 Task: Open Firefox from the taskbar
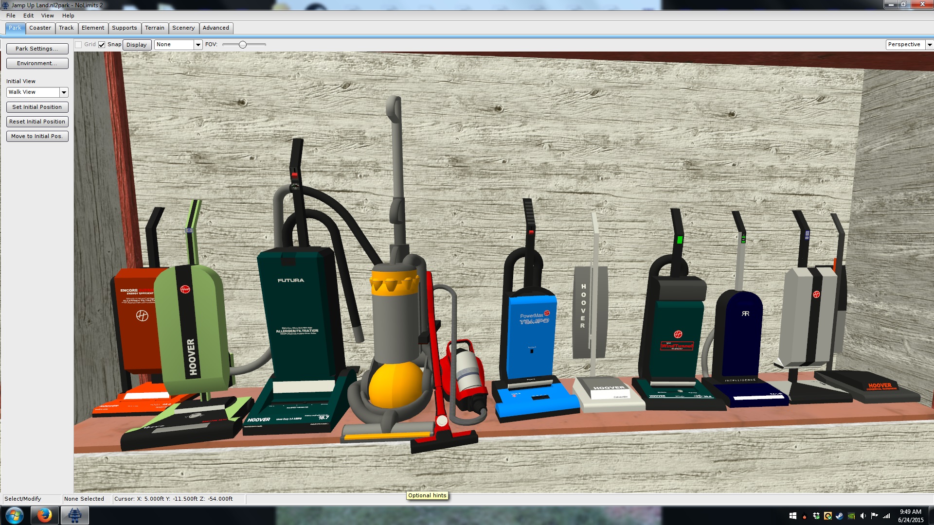pos(44,515)
